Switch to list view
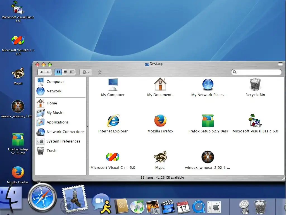 coord(65,72)
